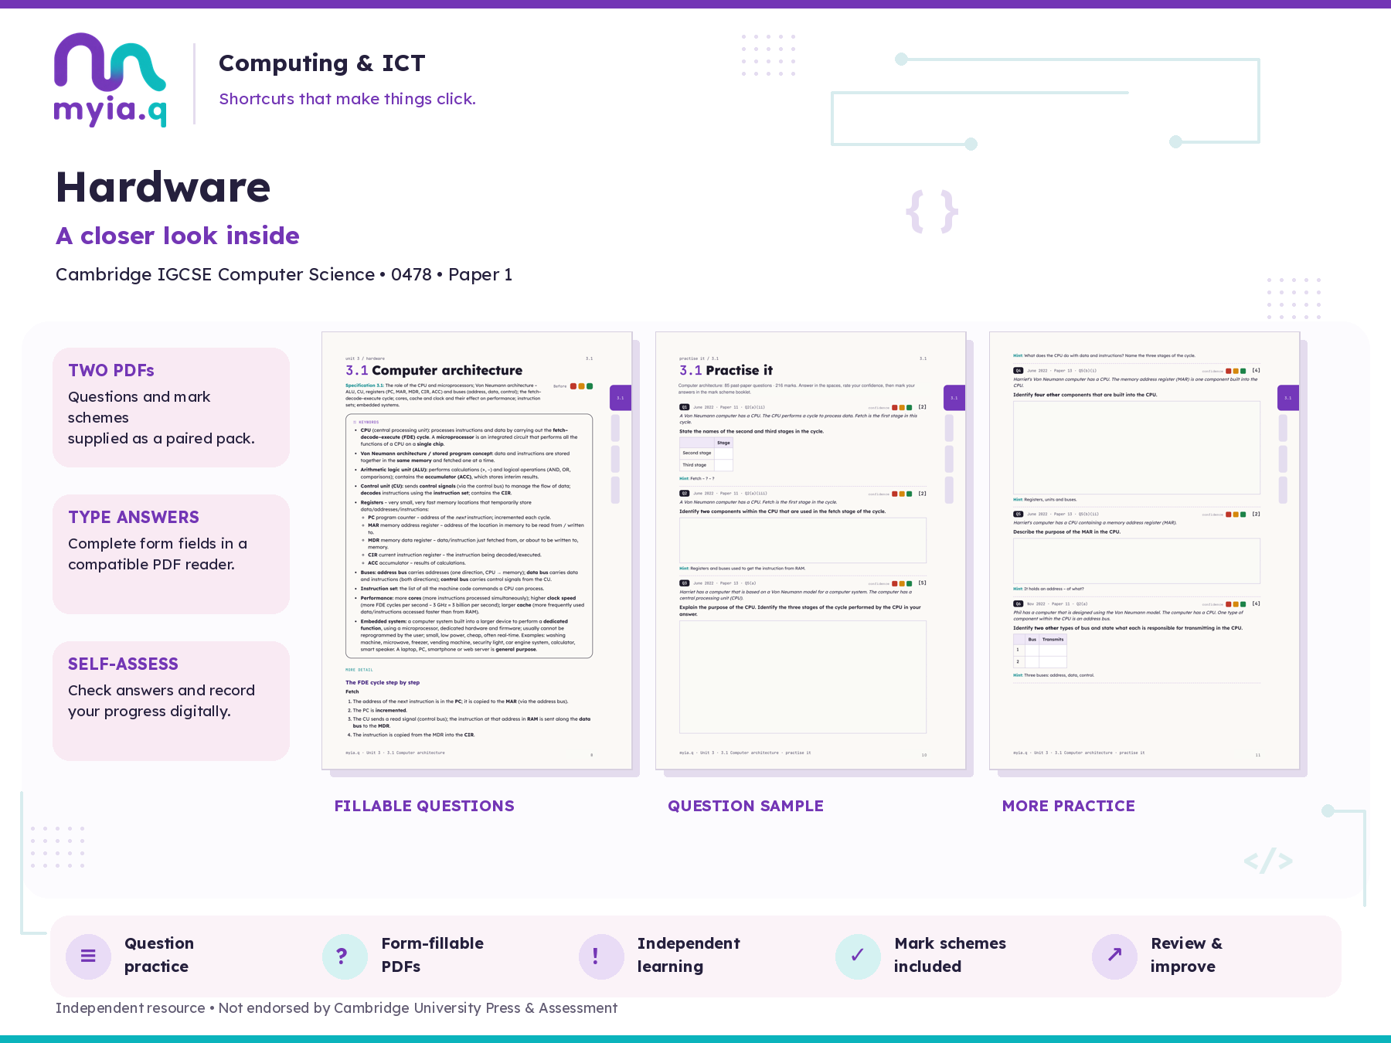Click the TWO PDFs card heading
1391x1043 pixels.
(x=111, y=371)
